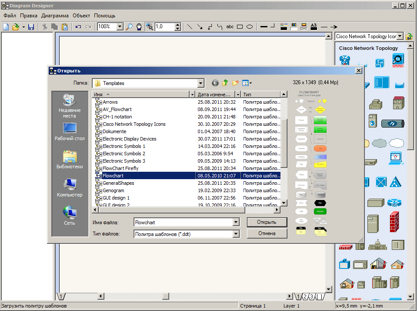
Task: Open the Правка menu
Action: pos(29,16)
